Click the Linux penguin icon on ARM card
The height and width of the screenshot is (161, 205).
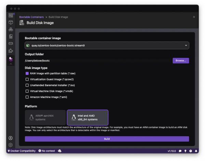[31, 117]
